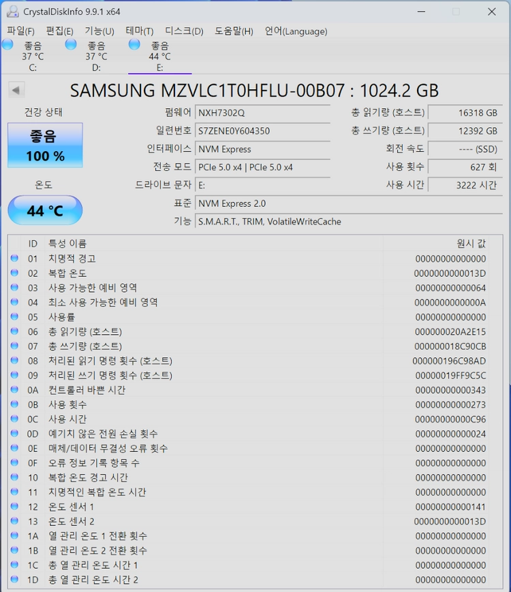Image resolution: width=511 pixels, height=592 pixels.
Task: Click the status orb for ID 04
Action: 14,302
